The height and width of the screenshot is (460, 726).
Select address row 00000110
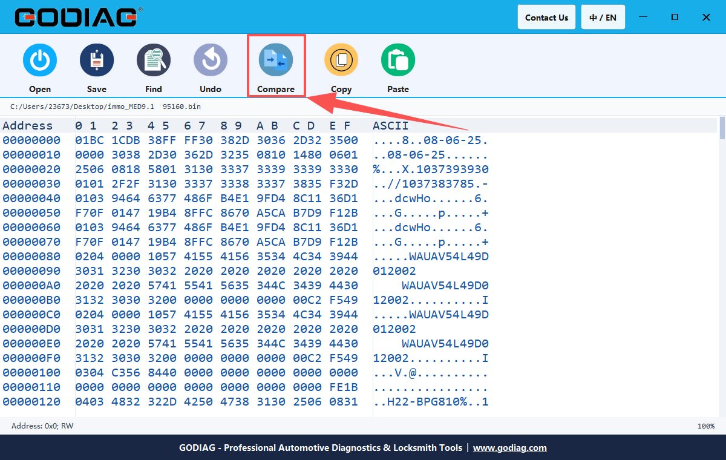click(x=31, y=387)
